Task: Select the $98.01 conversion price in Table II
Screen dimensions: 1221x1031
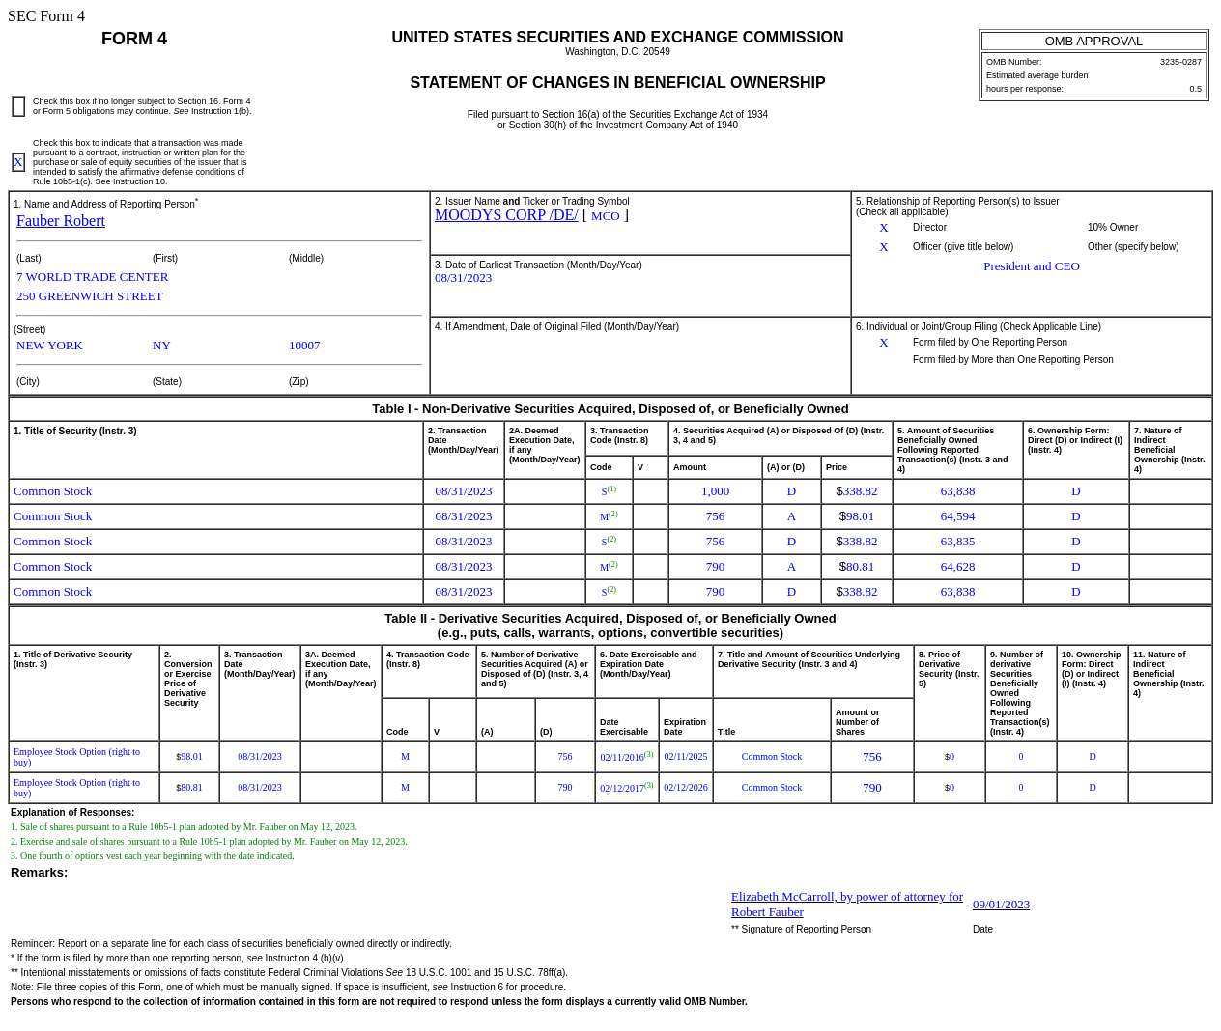Action: point(189,757)
